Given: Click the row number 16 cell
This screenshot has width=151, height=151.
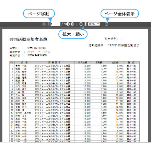Looking at the screenshot, I should 12,110.
